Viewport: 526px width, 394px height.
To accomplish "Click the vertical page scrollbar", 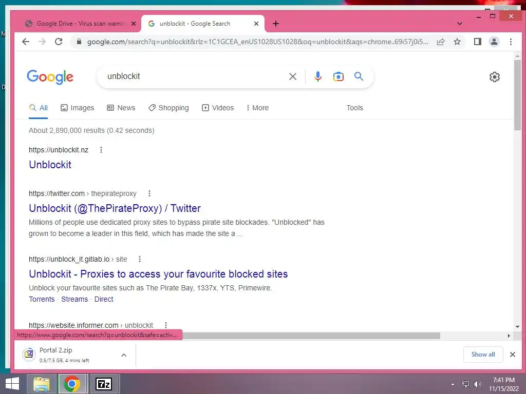I will pos(517,95).
